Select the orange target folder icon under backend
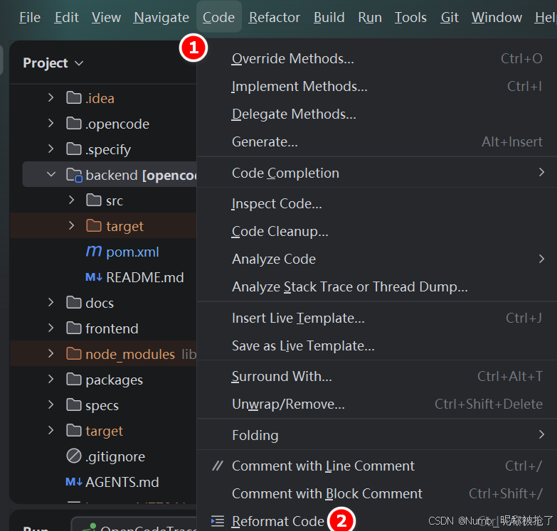Screen dimensions: 557x531 pyautogui.click(x=94, y=225)
